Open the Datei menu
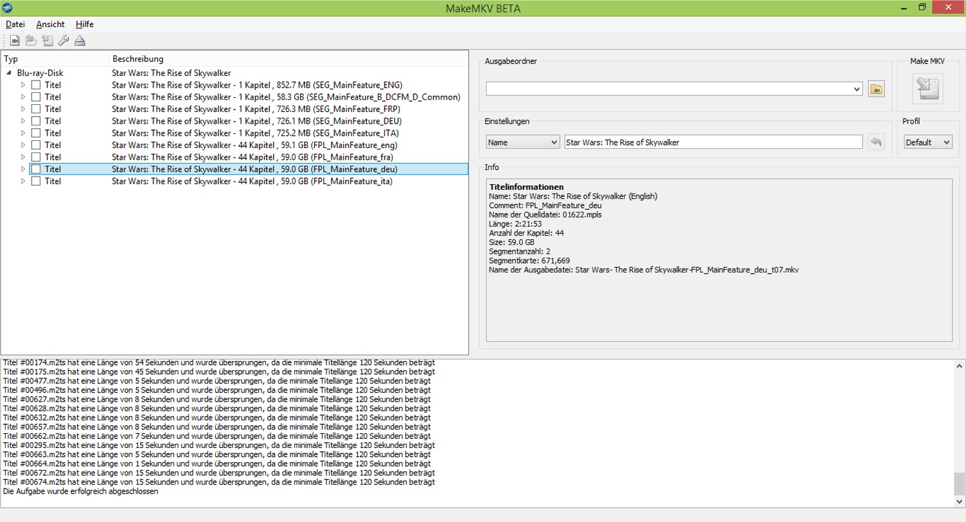The image size is (966, 522). (15, 24)
